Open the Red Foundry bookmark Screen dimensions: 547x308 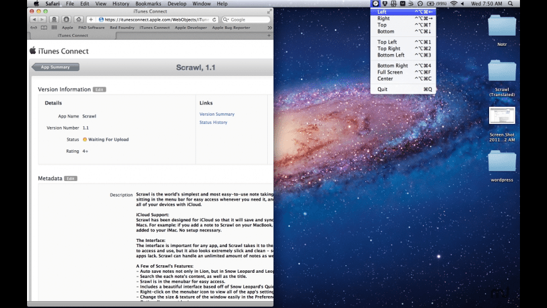pos(122,28)
